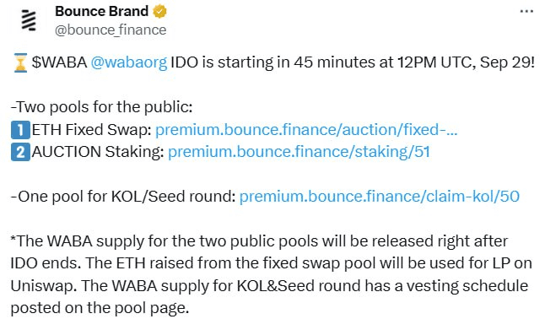Open the @wabaorg mention
Screen dimensions: 545x319
coord(129,62)
